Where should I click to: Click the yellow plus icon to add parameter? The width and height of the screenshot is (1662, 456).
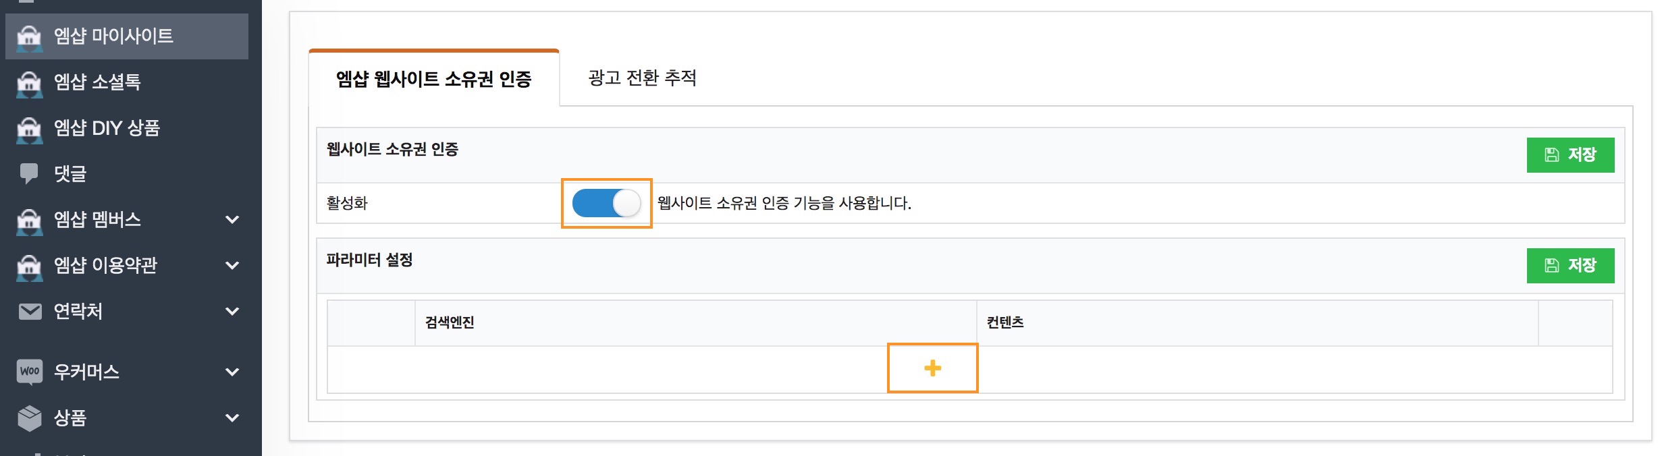pos(932,368)
